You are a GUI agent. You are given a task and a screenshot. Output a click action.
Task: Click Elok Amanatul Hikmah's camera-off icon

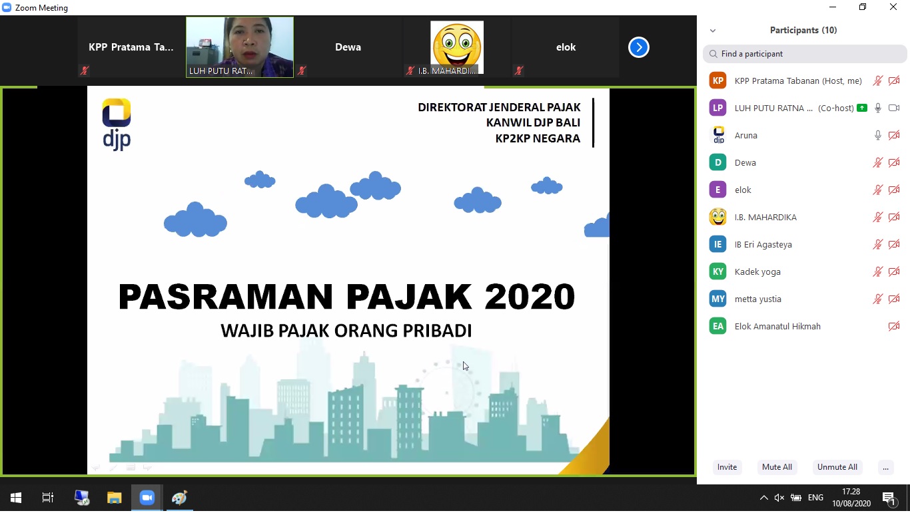point(894,326)
